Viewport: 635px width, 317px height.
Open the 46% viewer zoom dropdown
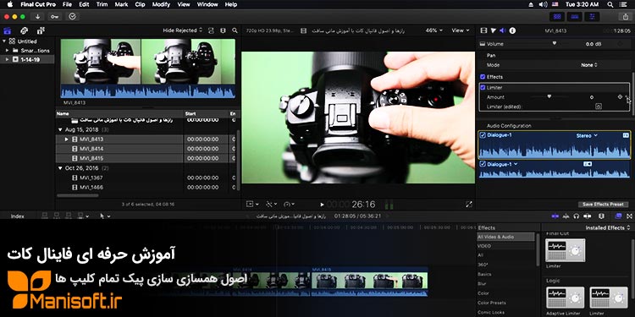click(x=433, y=30)
